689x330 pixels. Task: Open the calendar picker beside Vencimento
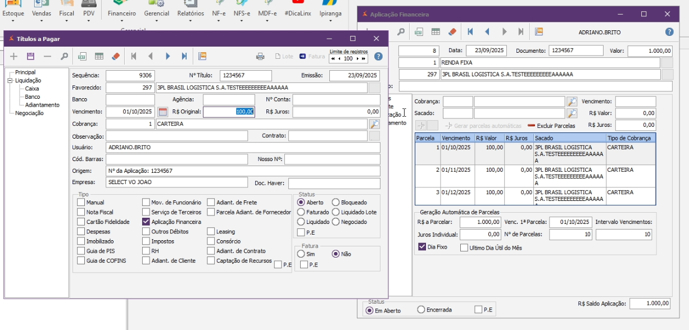pos(163,112)
